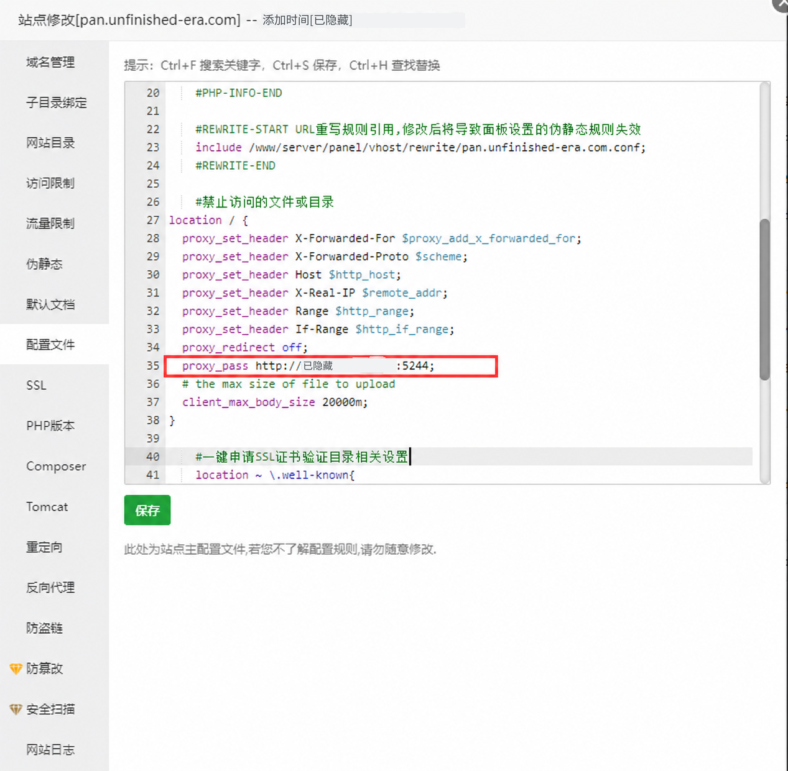Image resolution: width=788 pixels, height=771 pixels.
Task: Click the $scheme variable
Action: tap(438, 257)
